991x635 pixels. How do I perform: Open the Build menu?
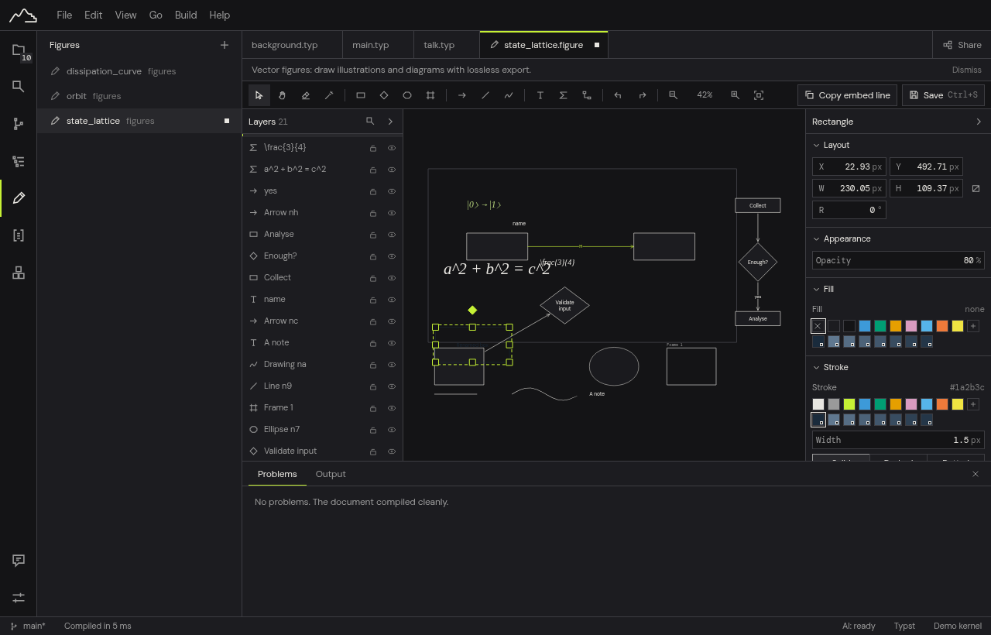tap(186, 15)
